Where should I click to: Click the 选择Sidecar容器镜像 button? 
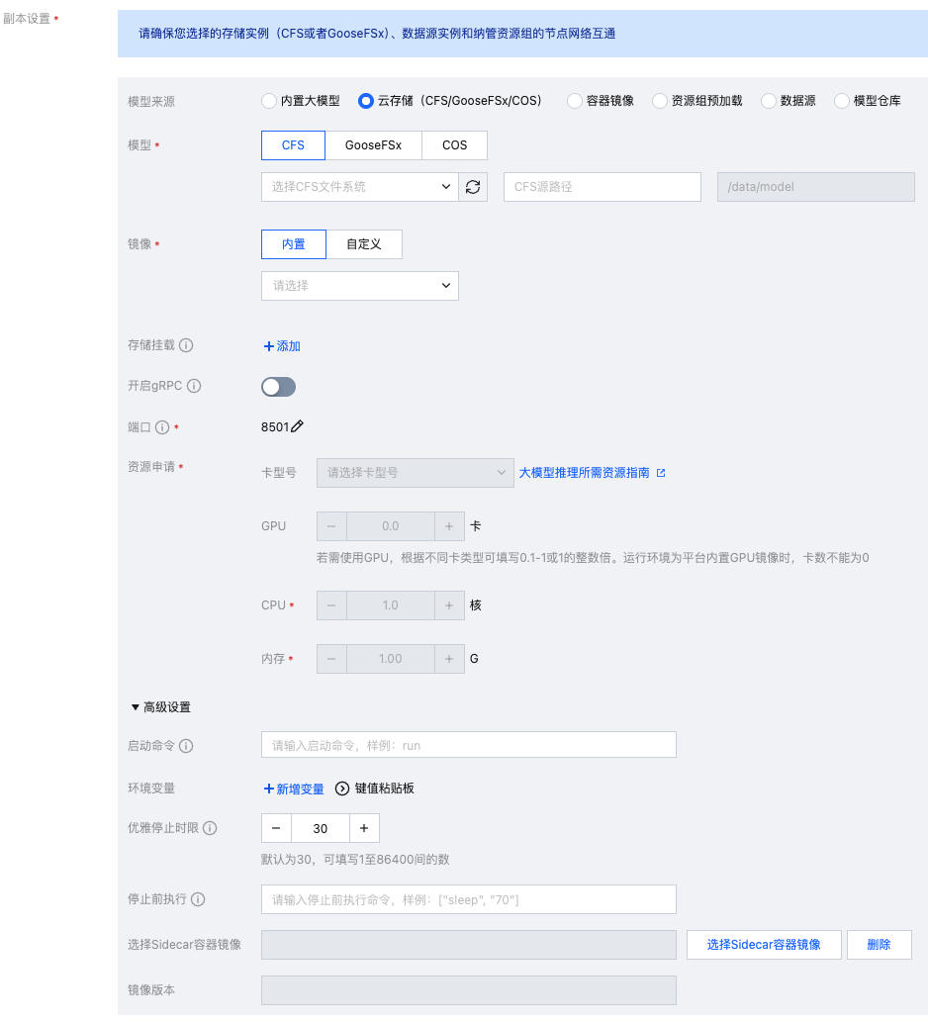tap(764, 945)
